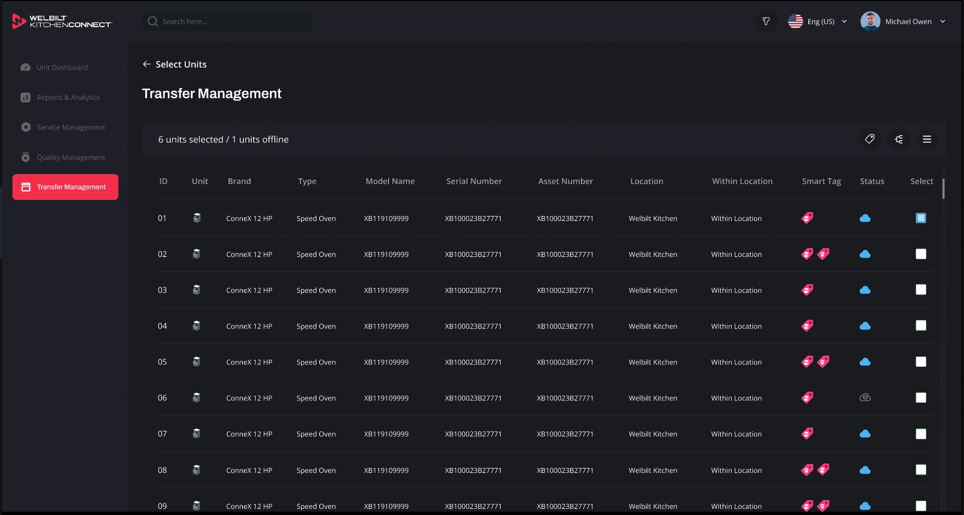Viewport: 964px width, 515px height.
Task: Click inside the Search here field
Action: click(x=227, y=21)
